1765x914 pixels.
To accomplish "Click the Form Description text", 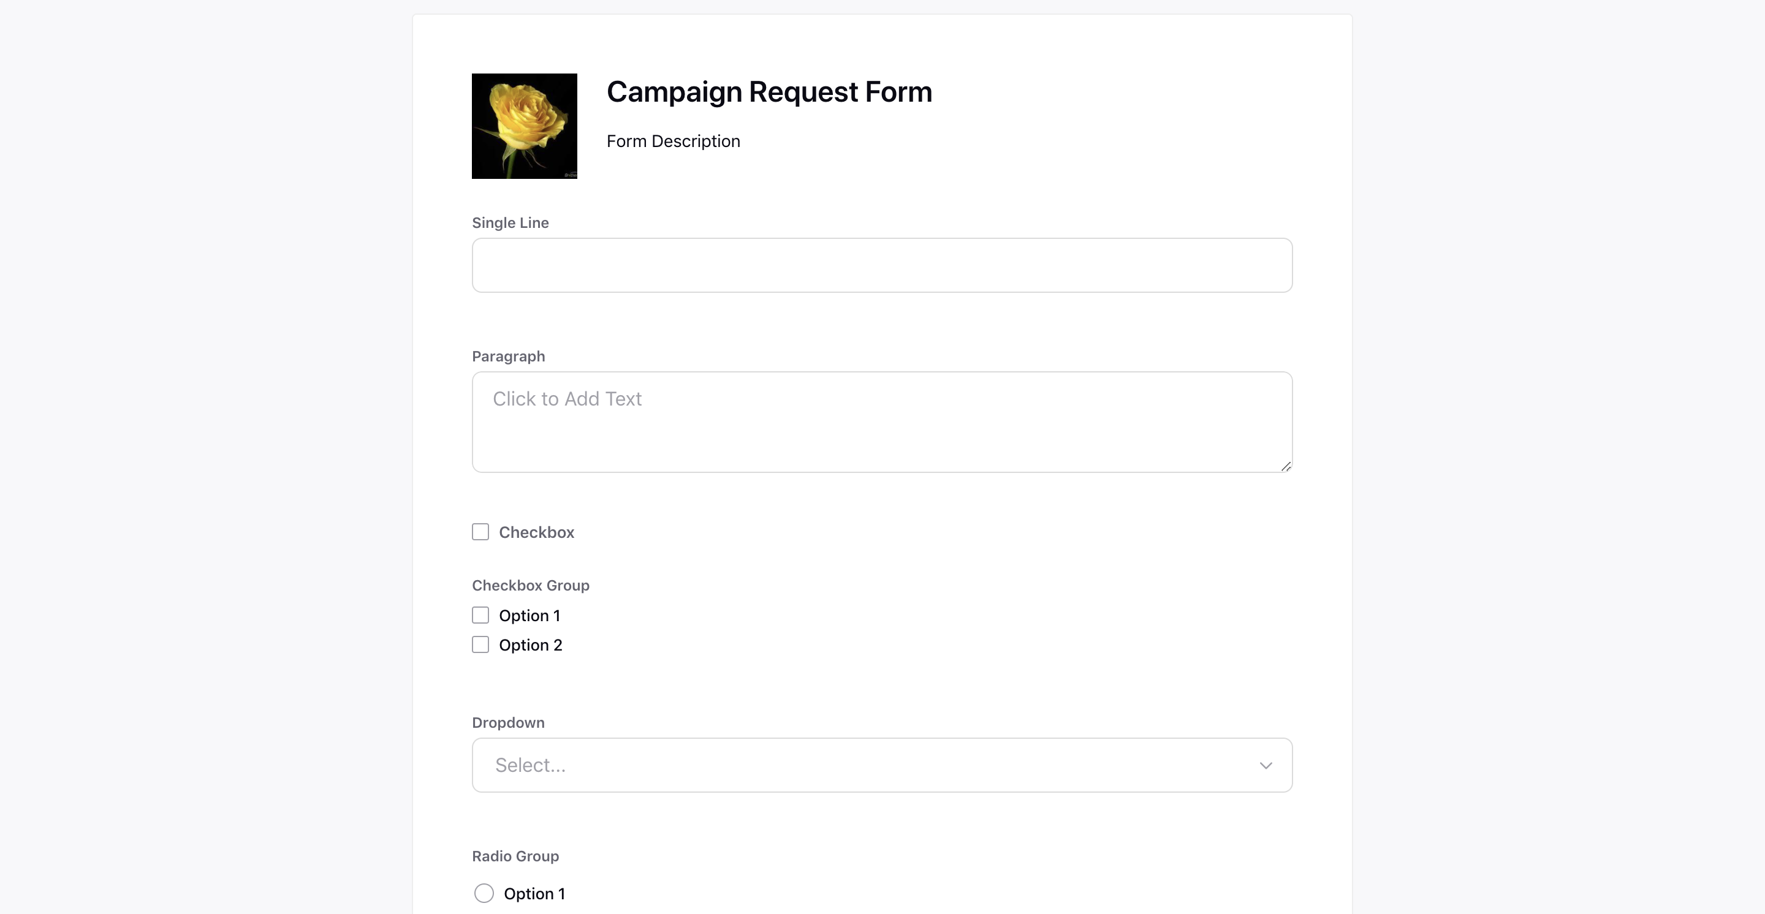I will (673, 140).
